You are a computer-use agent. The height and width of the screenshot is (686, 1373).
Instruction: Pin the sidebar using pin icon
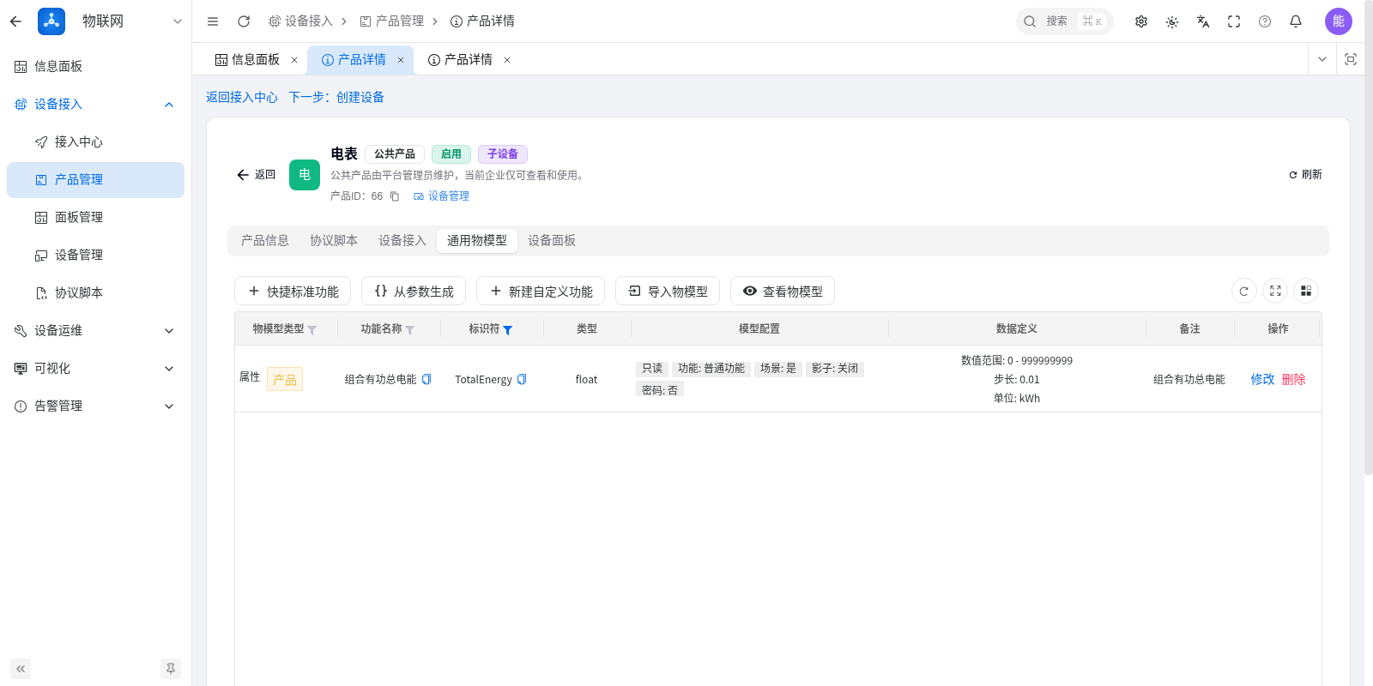click(x=171, y=669)
